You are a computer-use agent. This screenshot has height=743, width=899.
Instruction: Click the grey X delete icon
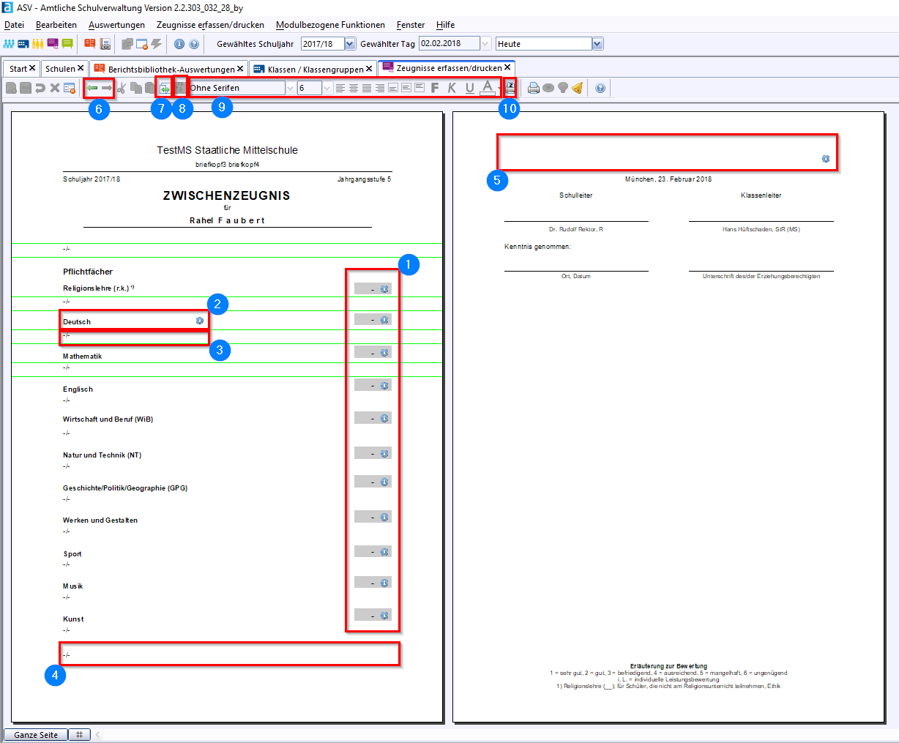coord(55,88)
